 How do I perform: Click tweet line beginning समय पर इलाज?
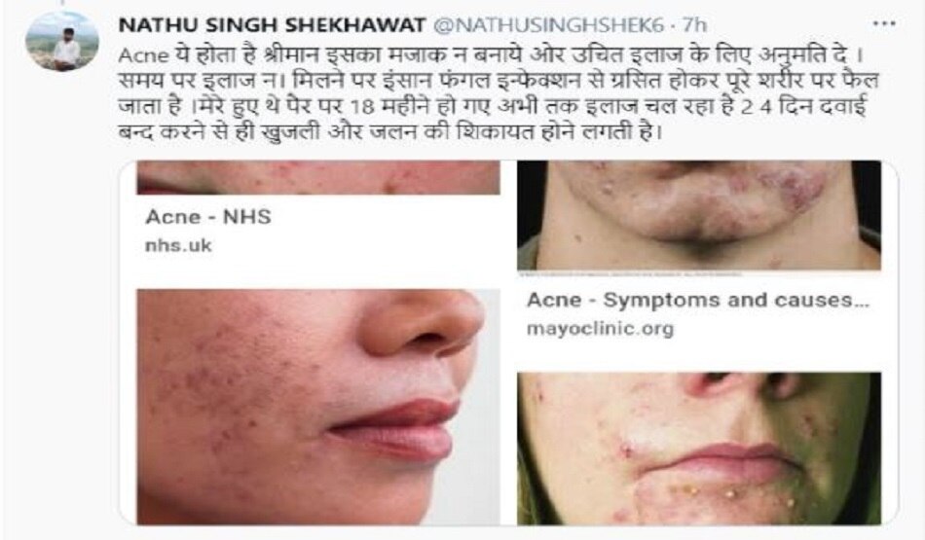pos(499,80)
